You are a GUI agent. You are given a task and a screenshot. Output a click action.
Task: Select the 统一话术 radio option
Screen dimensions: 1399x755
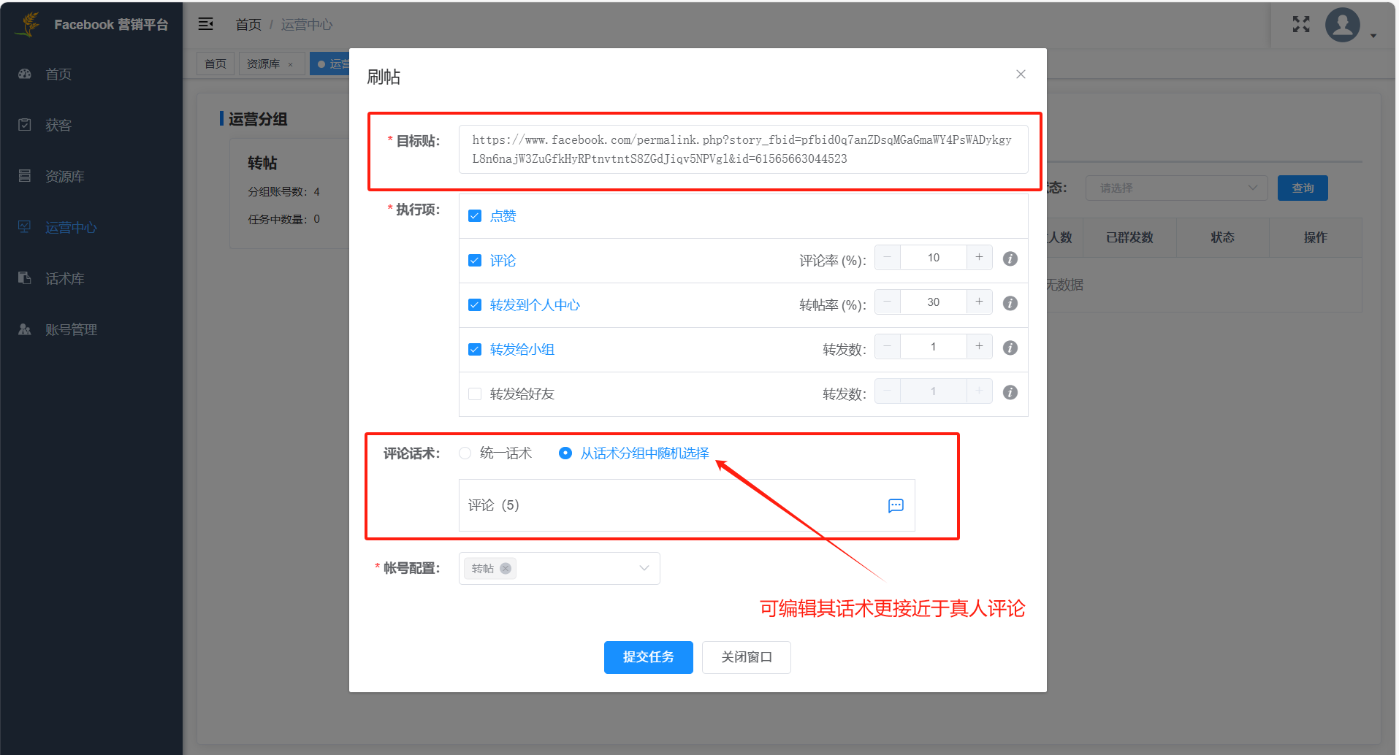tap(465, 453)
